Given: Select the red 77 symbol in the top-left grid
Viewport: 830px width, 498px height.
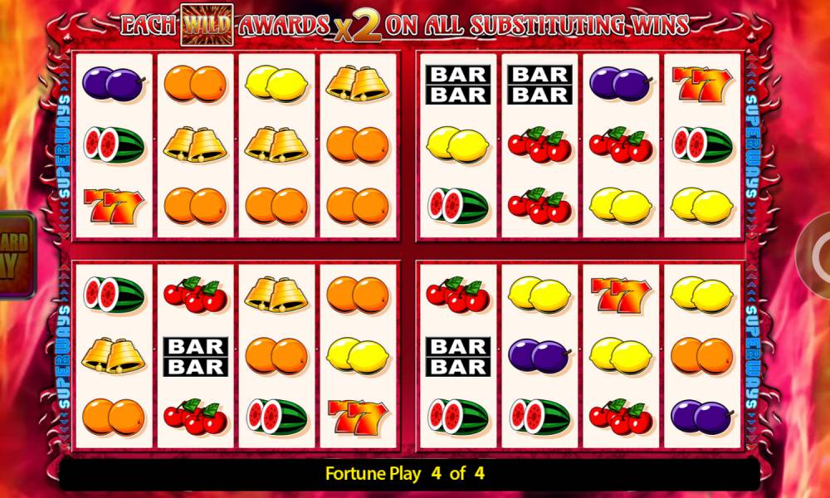Looking at the screenshot, I should click(x=114, y=206).
